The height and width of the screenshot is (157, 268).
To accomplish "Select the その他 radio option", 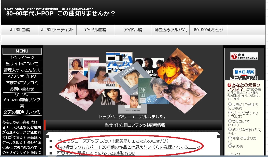I will click(230, 146).
